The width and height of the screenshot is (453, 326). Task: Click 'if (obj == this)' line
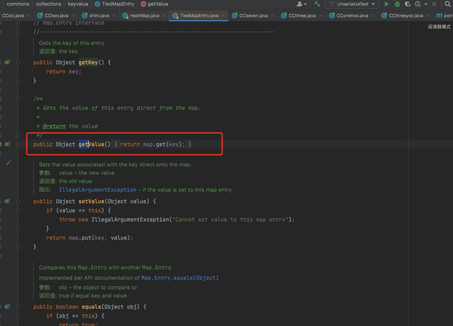[x=75, y=316]
